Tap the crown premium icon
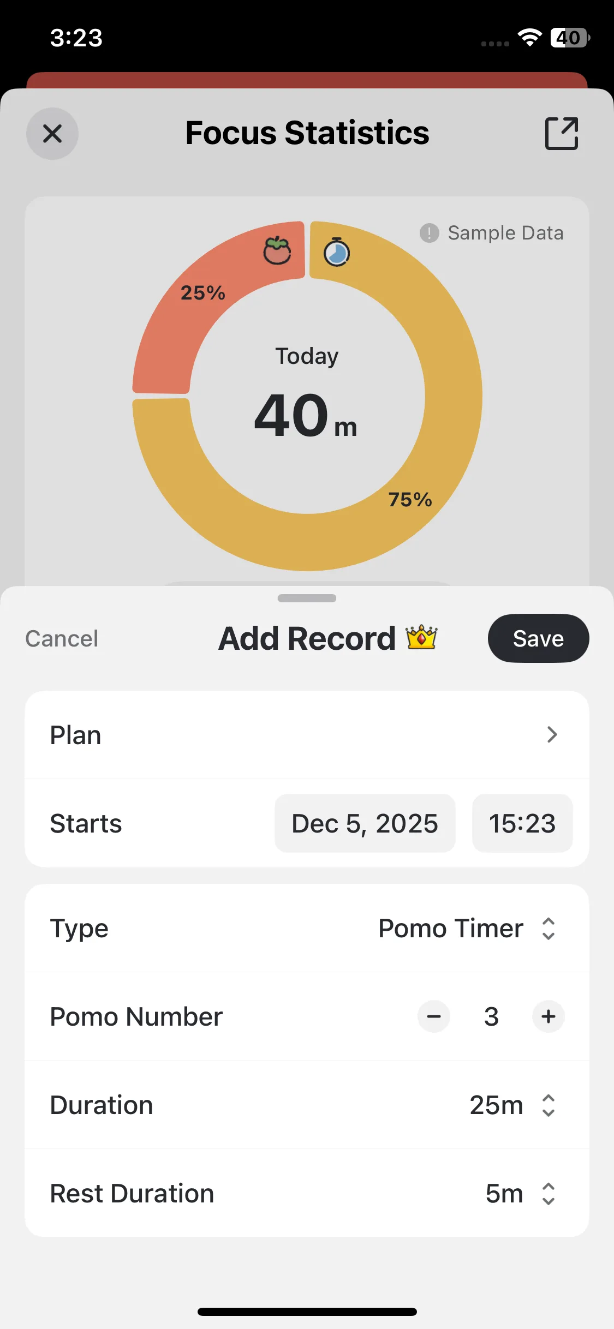The height and width of the screenshot is (1329, 614). (x=421, y=638)
